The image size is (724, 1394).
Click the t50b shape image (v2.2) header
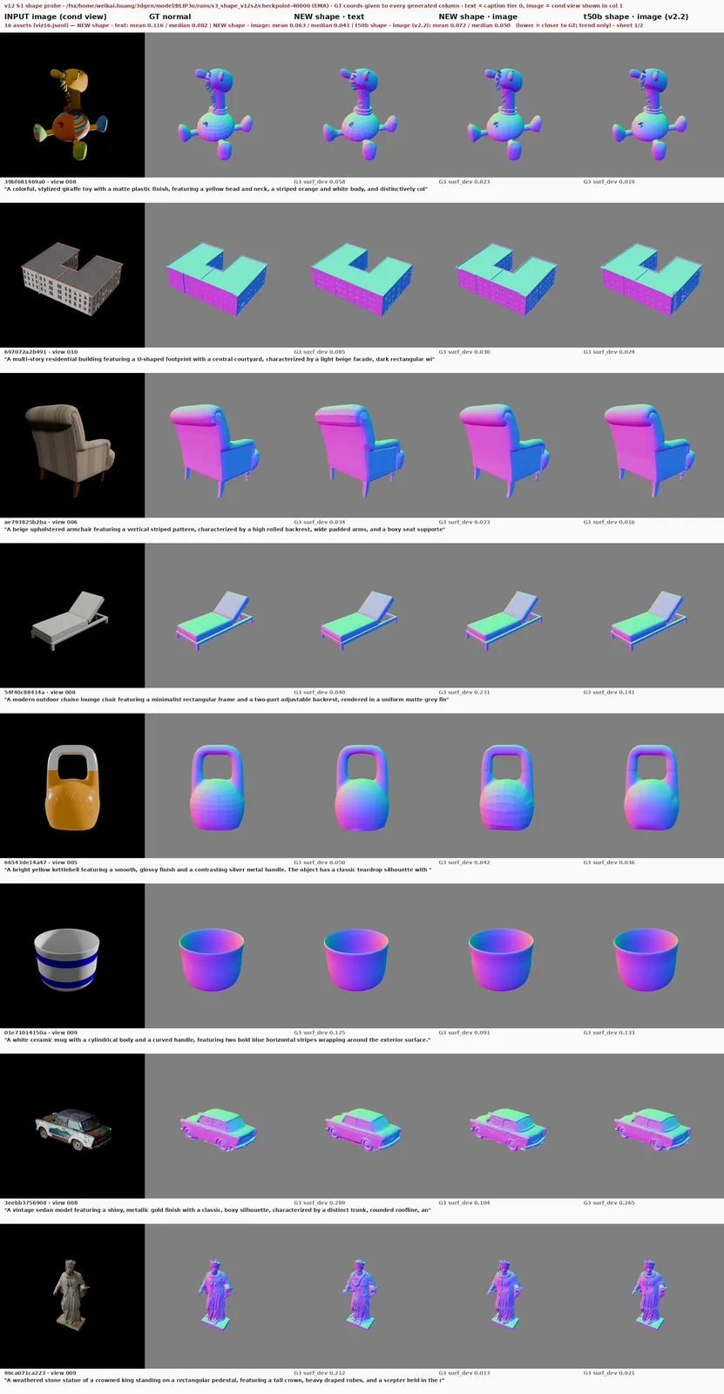pyautogui.click(x=636, y=17)
